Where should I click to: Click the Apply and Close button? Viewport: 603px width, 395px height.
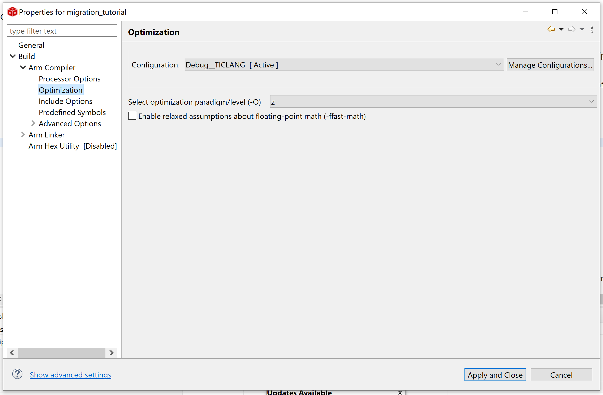[x=495, y=375]
